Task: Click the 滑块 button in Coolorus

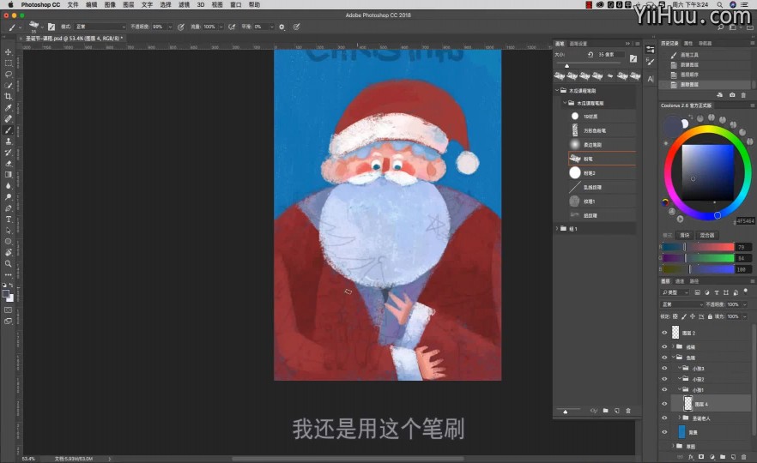Action: click(685, 235)
